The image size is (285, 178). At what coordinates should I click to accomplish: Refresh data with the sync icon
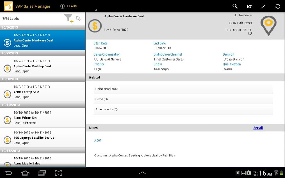(x=278, y=6)
